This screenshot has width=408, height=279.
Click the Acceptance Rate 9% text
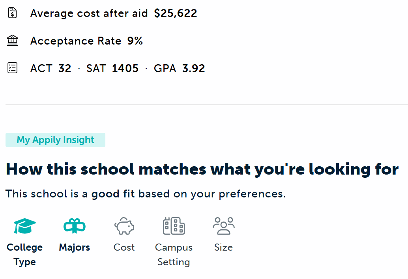point(86,41)
